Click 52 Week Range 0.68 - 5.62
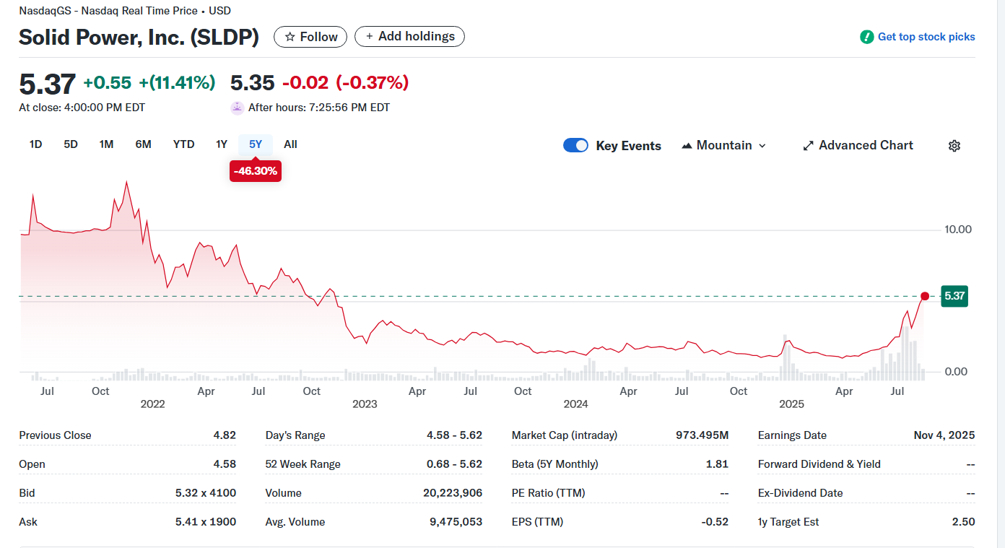1005x548 pixels. point(454,464)
